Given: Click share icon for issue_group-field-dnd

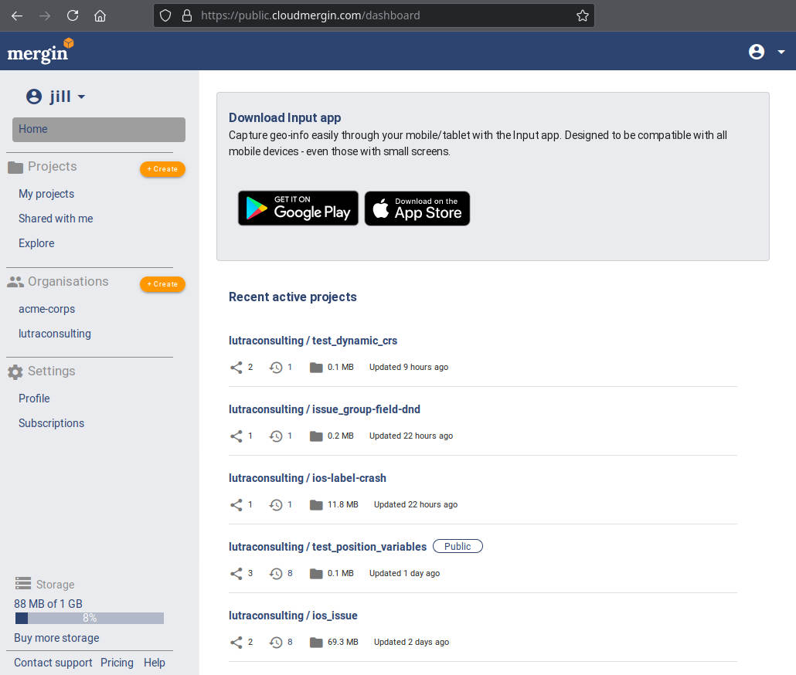Looking at the screenshot, I should pos(236,436).
